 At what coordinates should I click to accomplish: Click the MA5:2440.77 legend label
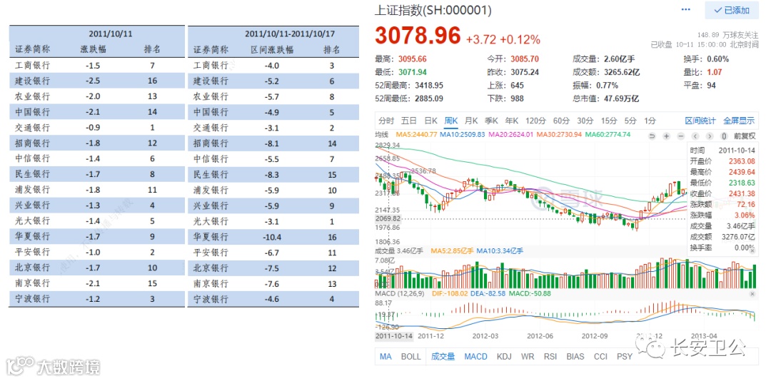click(x=416, y=134)
